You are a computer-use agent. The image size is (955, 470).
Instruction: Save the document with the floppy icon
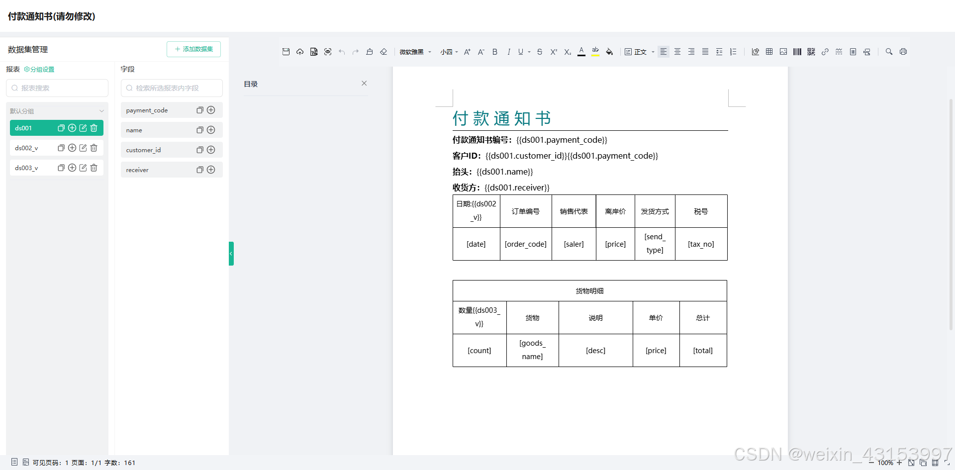tap(286, 52)
